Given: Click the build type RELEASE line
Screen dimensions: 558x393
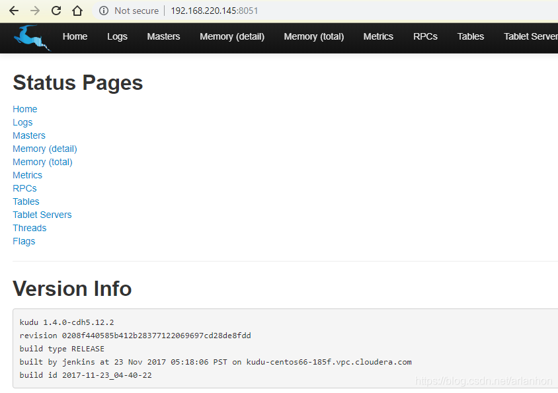Looking at the screenshot, I should (62, 349).
